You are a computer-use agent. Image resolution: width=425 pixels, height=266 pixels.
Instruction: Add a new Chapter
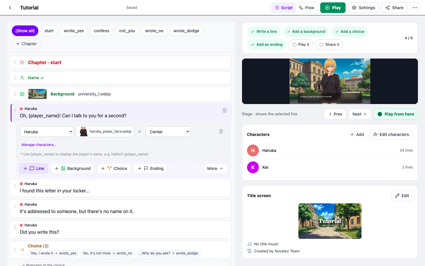tap(26, 44)
